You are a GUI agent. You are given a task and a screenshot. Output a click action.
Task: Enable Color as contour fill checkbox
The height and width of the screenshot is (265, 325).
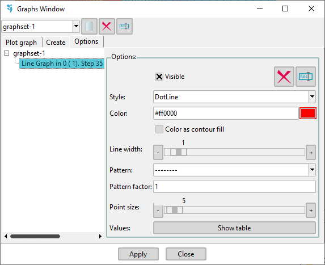159,129
